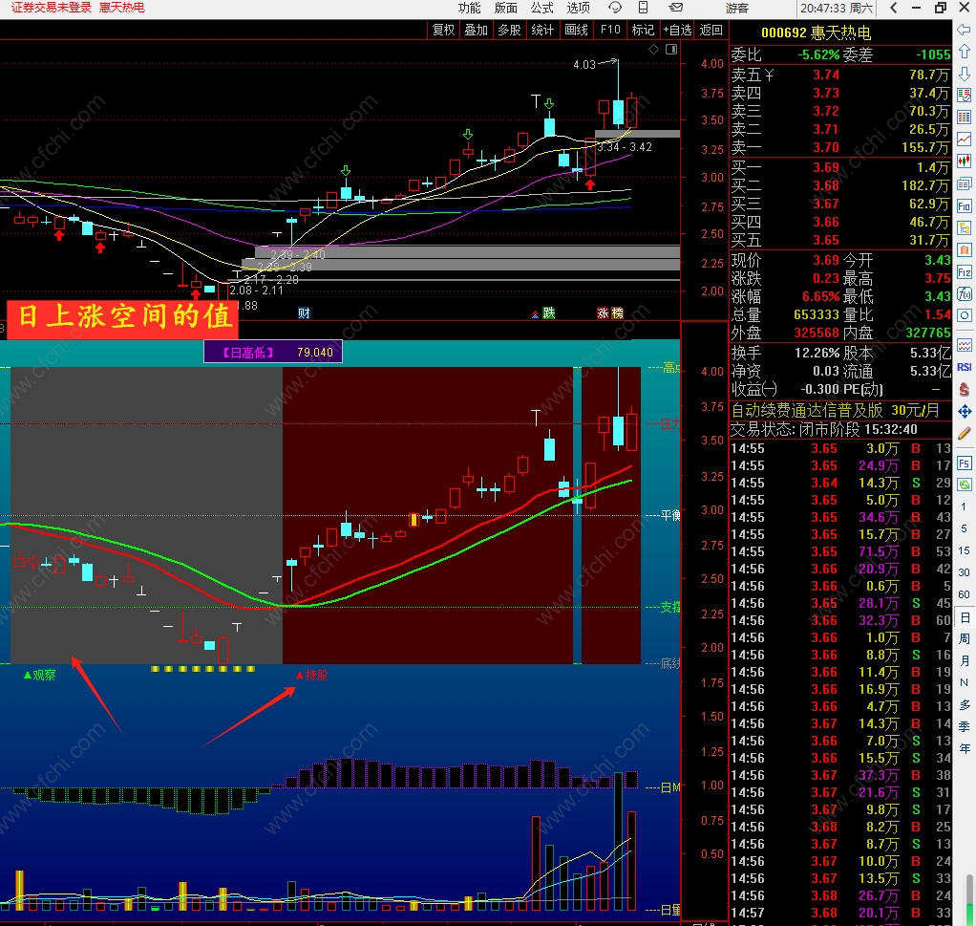
Task: Click the F10 button in chart toolbar
Action: click(610, 30)
